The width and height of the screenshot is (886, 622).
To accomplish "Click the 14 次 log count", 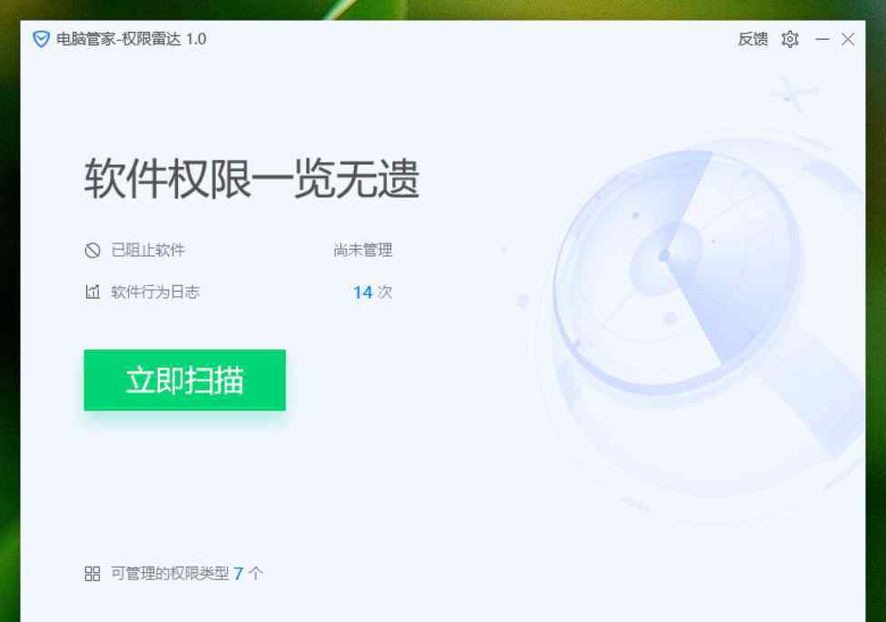I will point(372,291).
